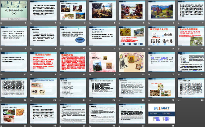The width and height of the screenshot is (205, 127).
Task: Select slide 32 thumbnail
Action: click(x=102, y=113)
